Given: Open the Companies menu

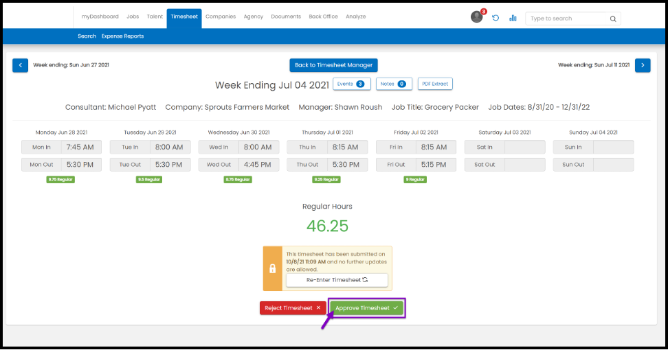Looking at the screenshot, I should (220, 16).
